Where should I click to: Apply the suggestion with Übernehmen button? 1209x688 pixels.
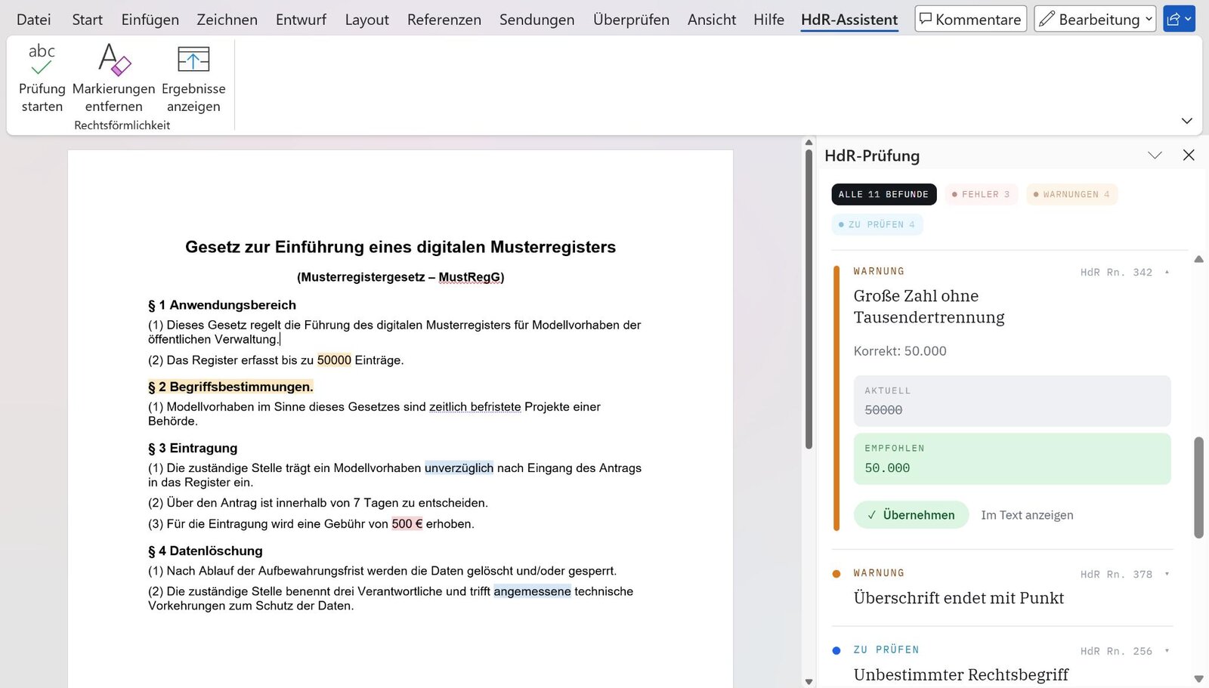tap(911, 515)
